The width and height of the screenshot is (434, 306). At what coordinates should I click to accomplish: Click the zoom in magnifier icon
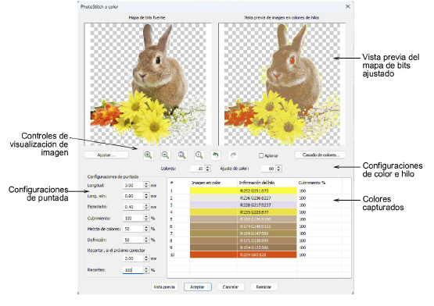click(149, 155)
